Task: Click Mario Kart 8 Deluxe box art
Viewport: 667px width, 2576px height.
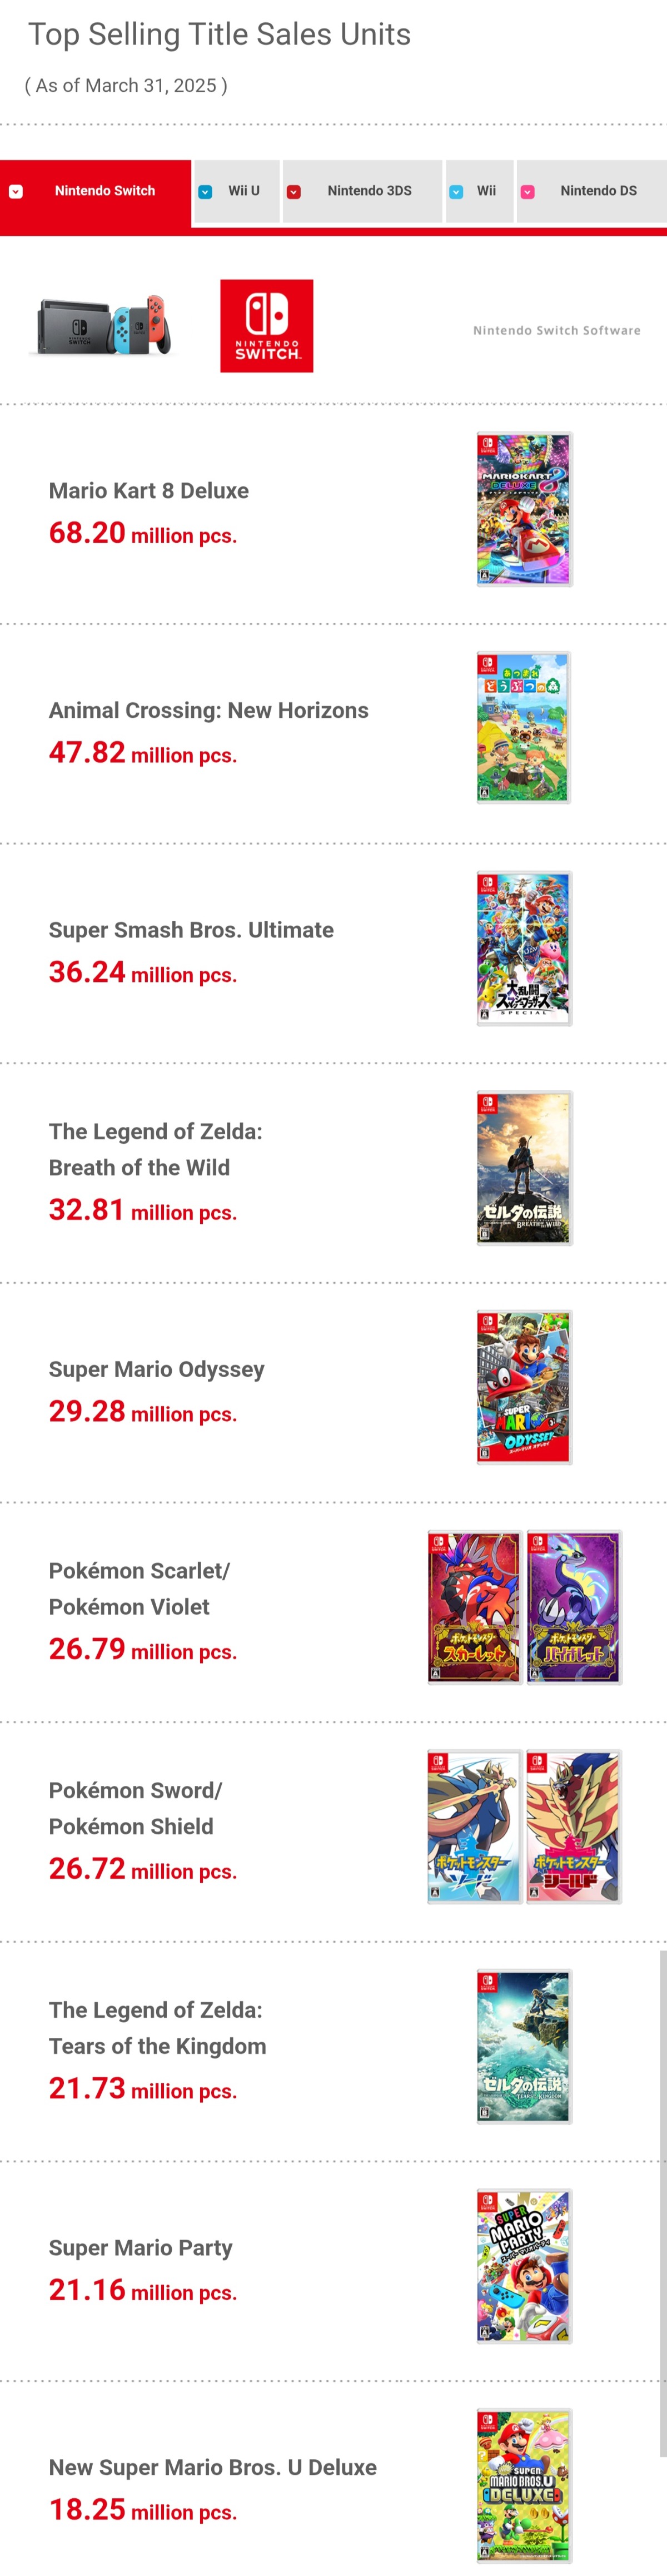Action: [x=524, y=509]
